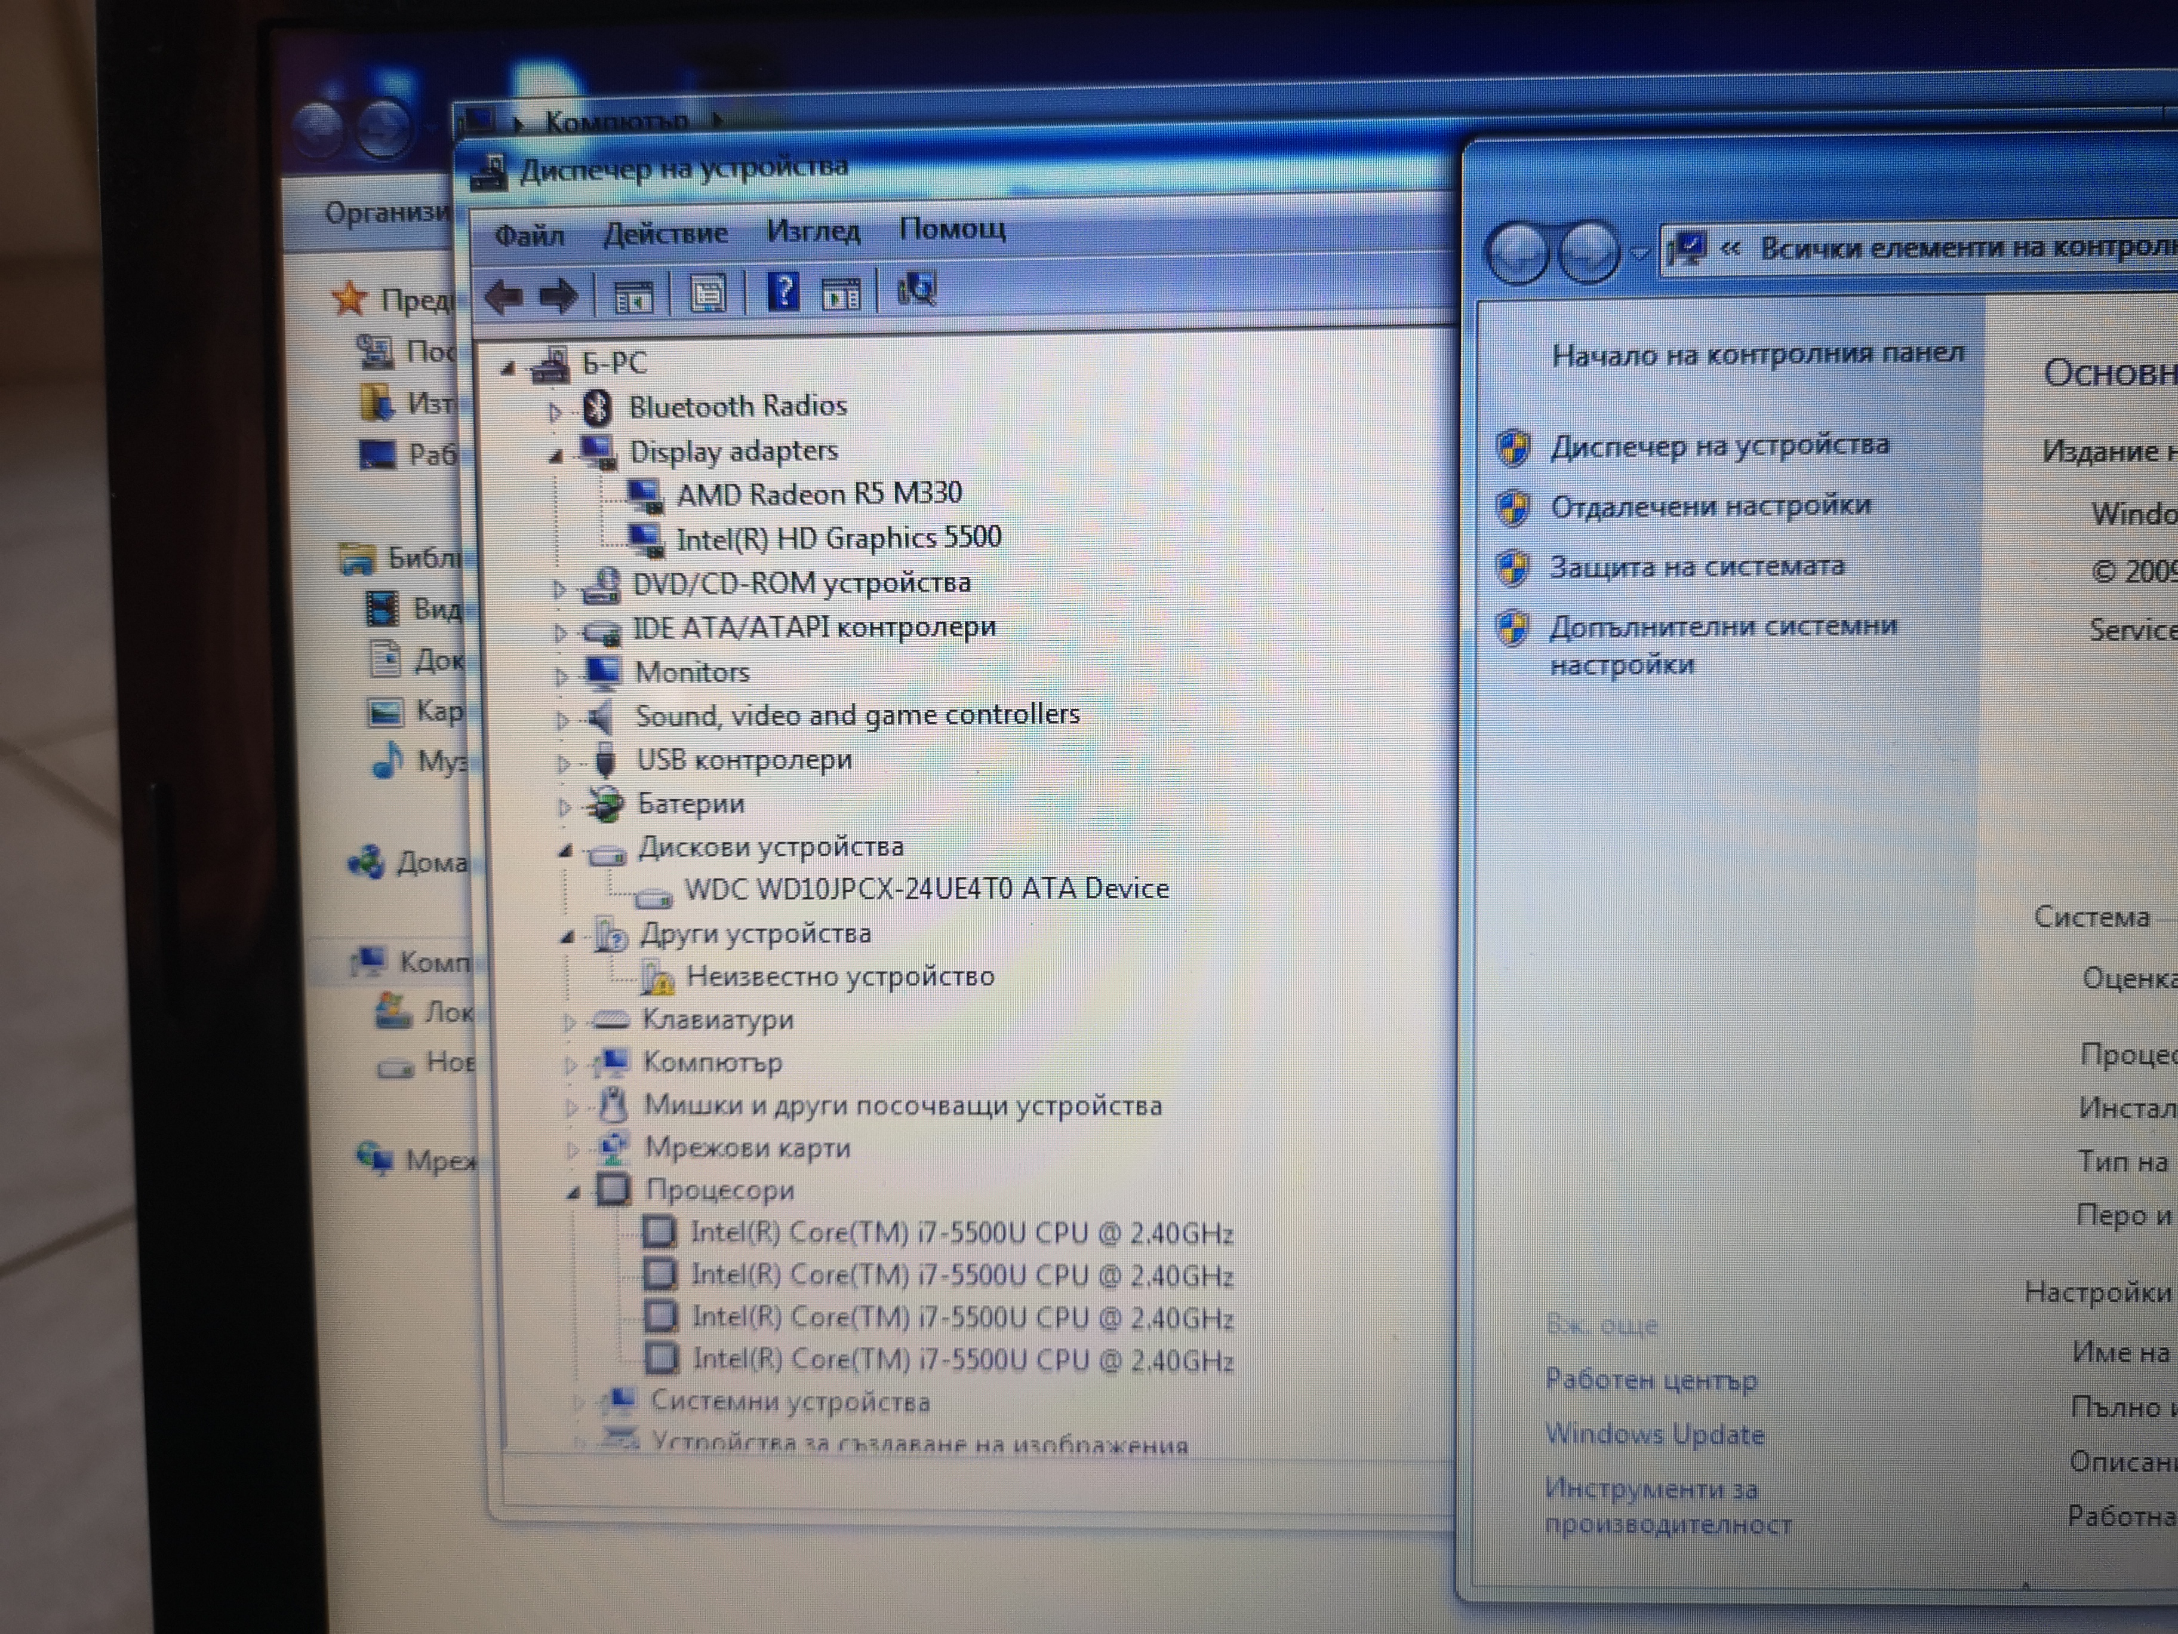Click Начало на контролния панел link
This screenshot has height=1634, width=2178.
coord(1758,355)
